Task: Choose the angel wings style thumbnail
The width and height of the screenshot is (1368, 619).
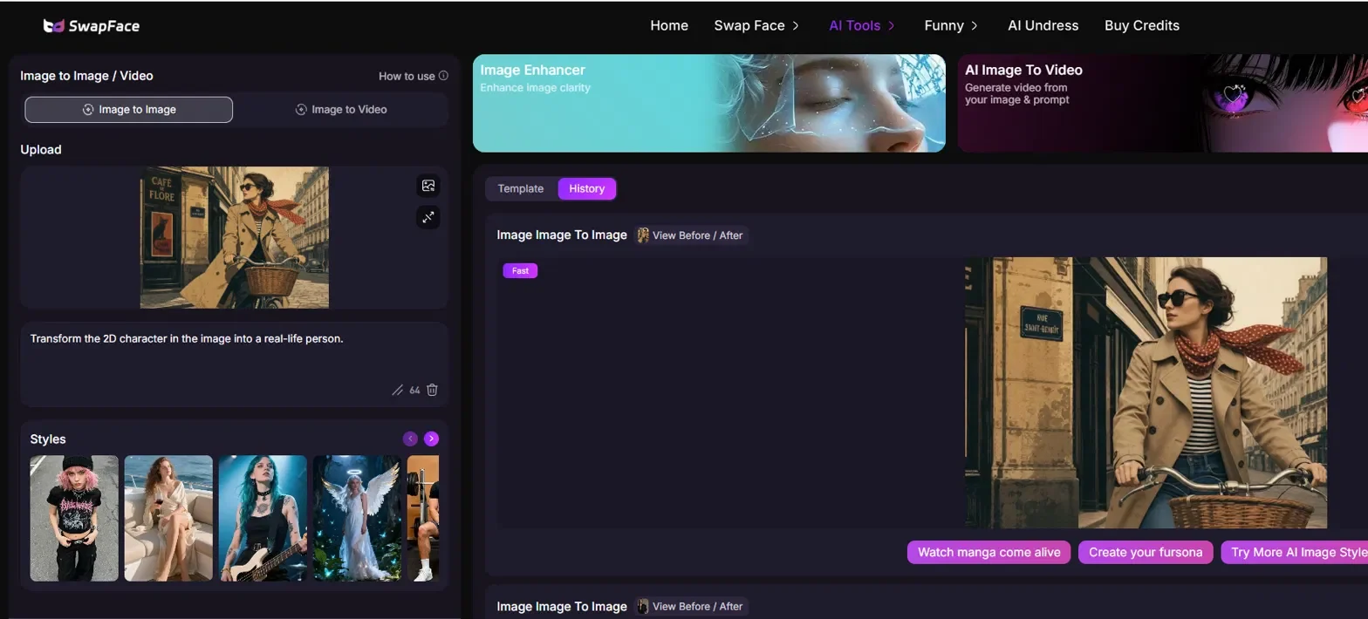Action: (357, 518)
